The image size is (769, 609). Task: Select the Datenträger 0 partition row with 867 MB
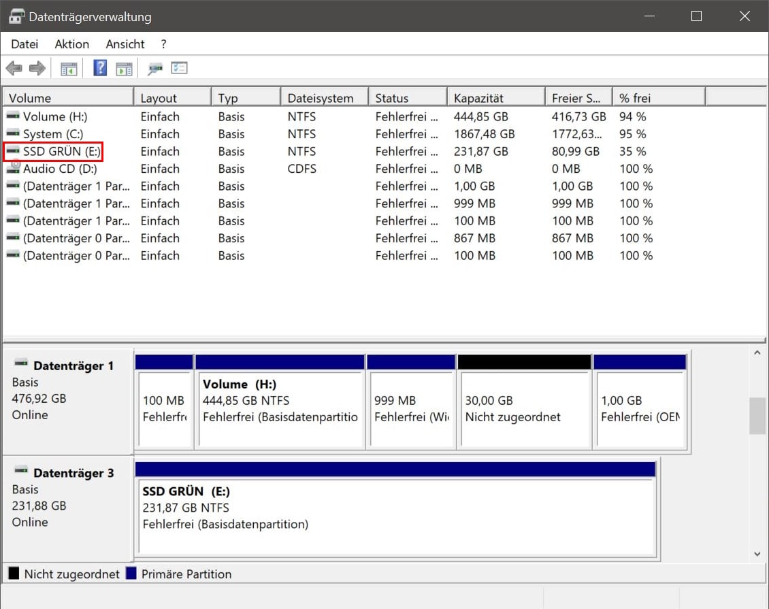353,238
